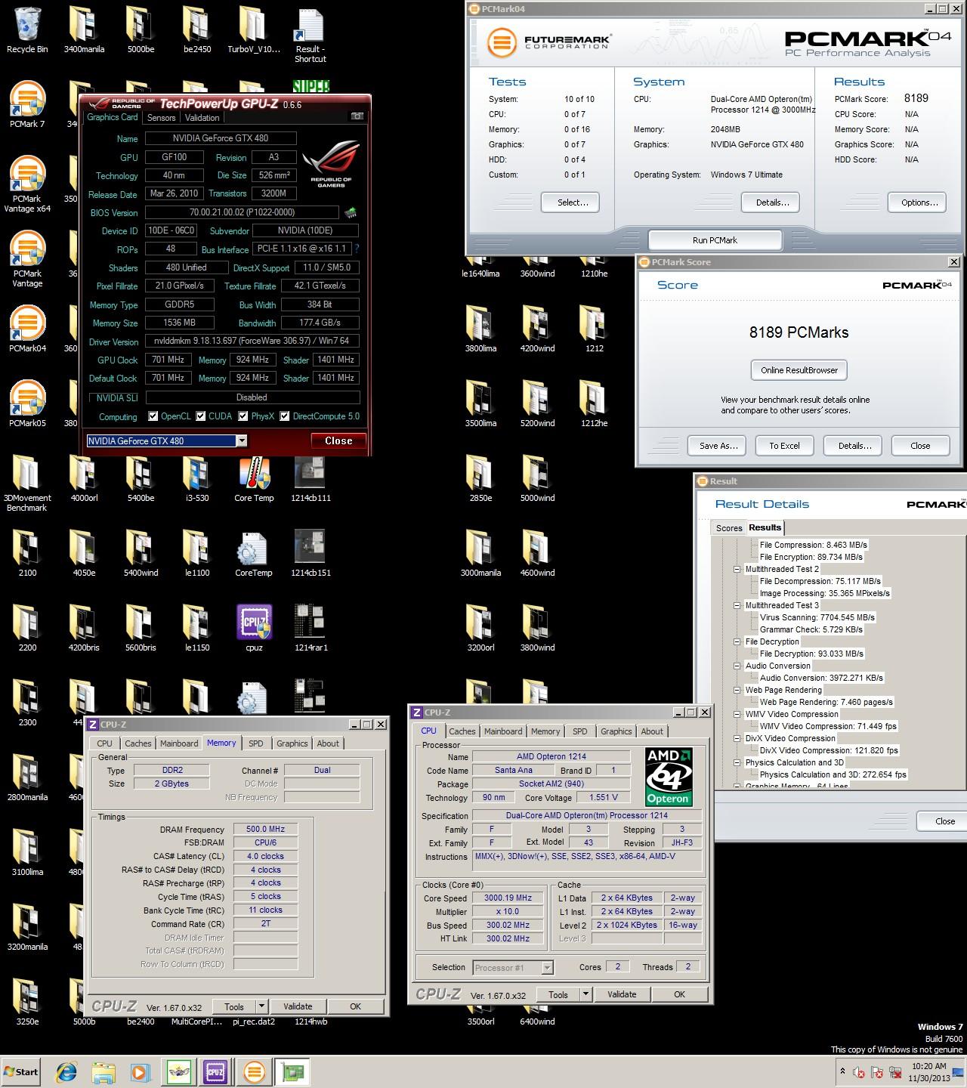
Task: Click the GPU-Z screenshot camera icon
Action: (x=357, y=116)
